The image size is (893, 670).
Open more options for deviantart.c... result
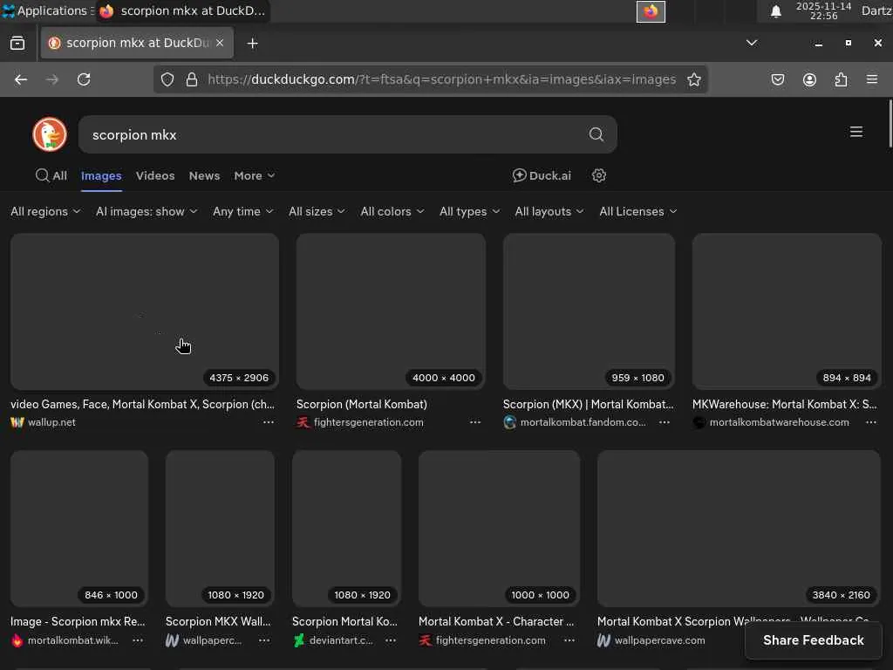pos(390,640)
